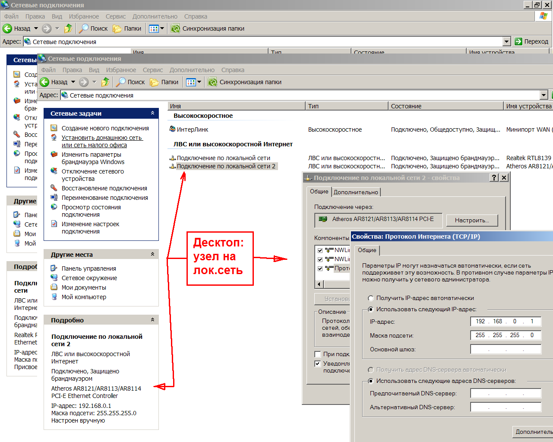
Task: Click the Search magnifier icon in inner toolbar
Action: 121,82
